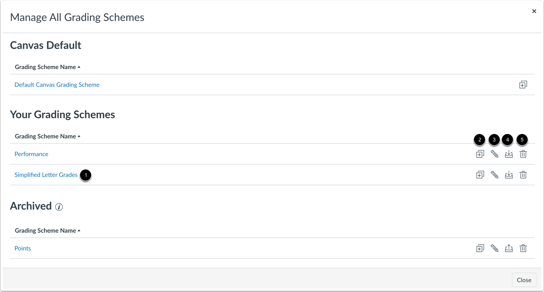Delete the Simplified Letter Grades scheme

pyautogui.click(x=523, y=175)
